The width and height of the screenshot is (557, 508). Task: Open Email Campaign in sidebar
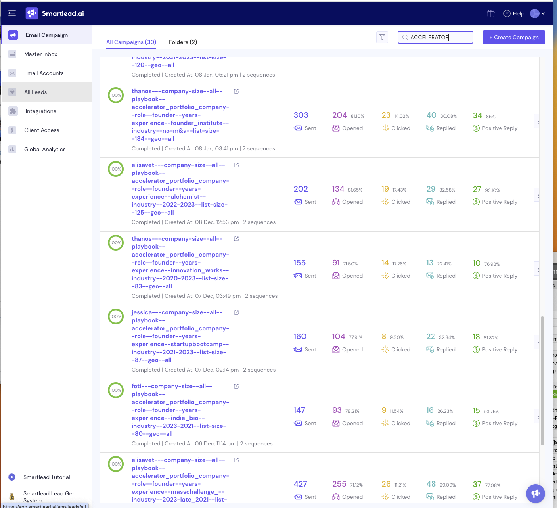click(47, 35)
